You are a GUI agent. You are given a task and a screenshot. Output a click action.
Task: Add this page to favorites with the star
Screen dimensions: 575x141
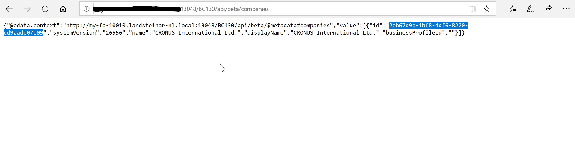pos(487,9)
